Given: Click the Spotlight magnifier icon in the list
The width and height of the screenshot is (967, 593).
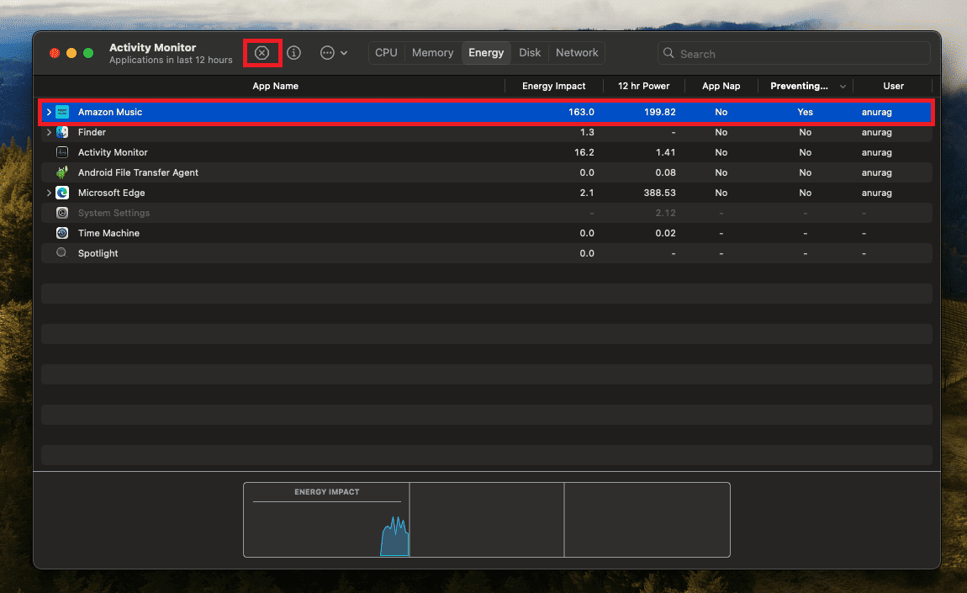Looking at the screenshot, I should pyautogui.click(x=61, y=253).
